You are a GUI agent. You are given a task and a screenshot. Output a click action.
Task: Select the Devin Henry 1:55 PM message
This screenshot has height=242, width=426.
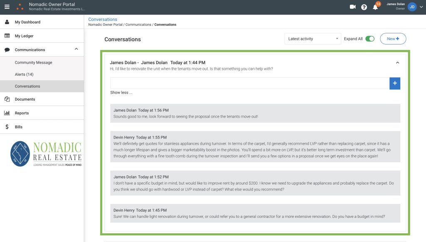[255, 147]
